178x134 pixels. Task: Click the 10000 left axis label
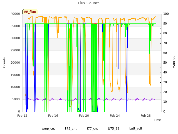click(15, 87)
